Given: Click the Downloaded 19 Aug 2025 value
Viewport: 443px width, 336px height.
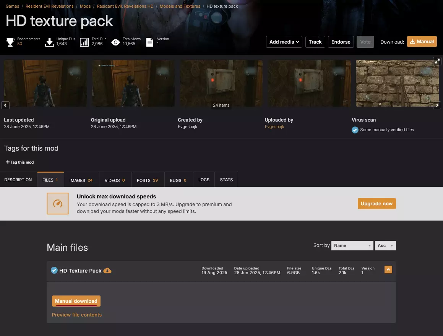Looking at the screenshot, I should pyautogui.click(x=214, y=273).
